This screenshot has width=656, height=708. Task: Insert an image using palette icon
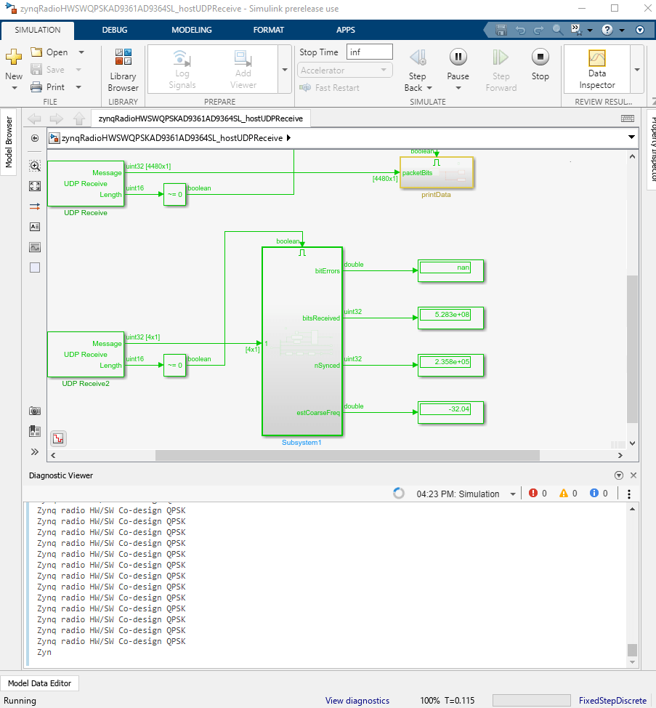[x=35, y=247]
